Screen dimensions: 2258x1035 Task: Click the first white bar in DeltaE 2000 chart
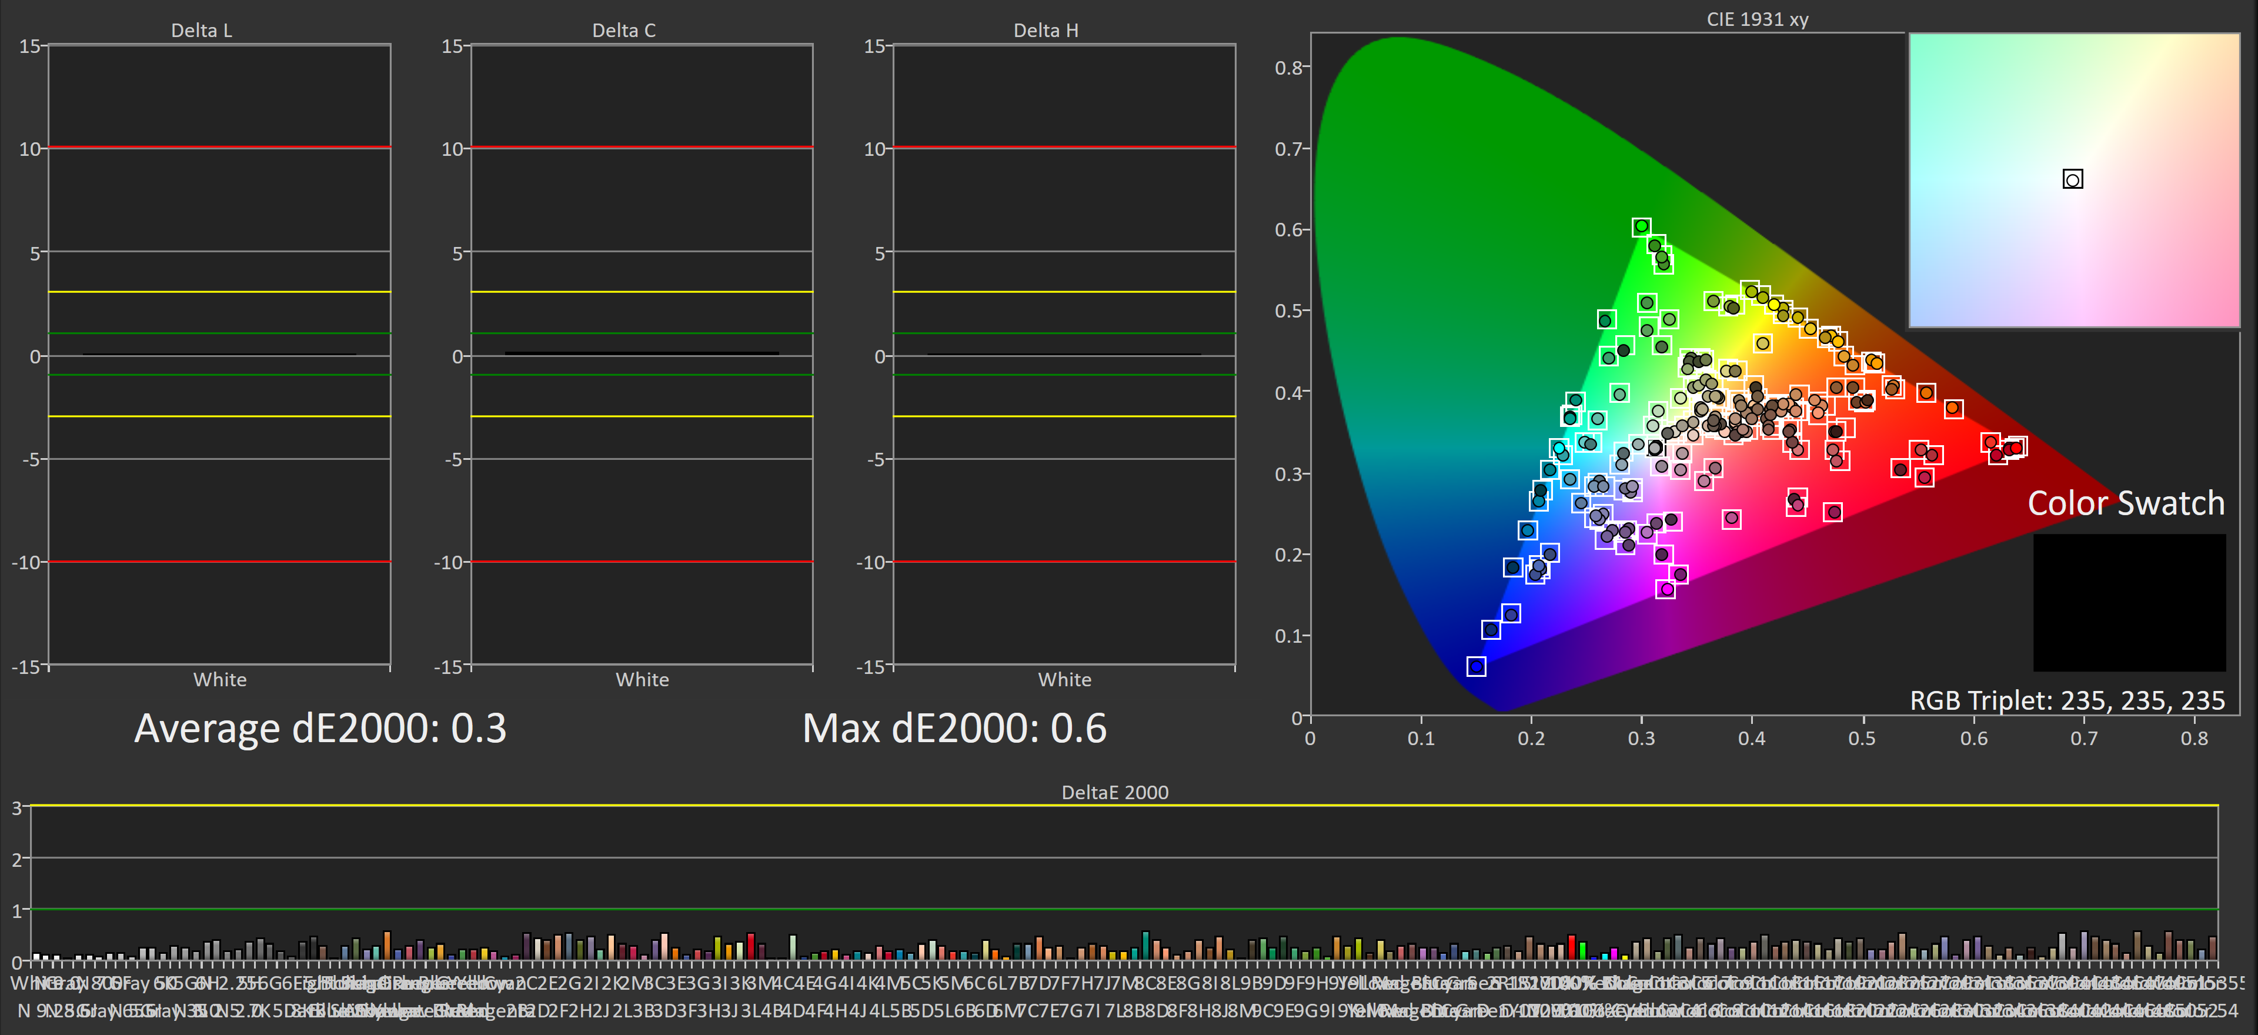(36, 957)
